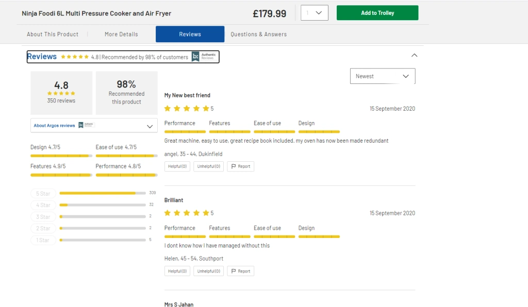Viewport: 528px width, 307px height.
Task: Click the 15 September 2020 date on Brilliant review
Action: coord(392,213)
